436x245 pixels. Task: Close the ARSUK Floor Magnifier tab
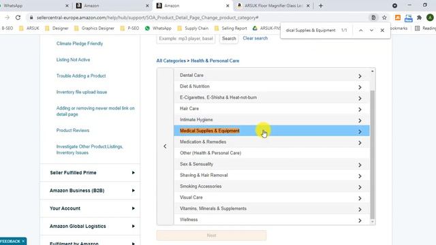308,5
